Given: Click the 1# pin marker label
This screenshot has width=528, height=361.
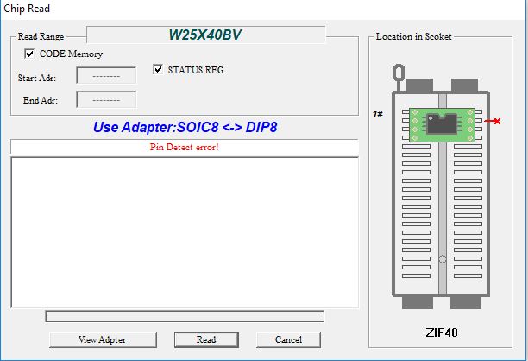Looking at the screenshot, I should [378, 114].
